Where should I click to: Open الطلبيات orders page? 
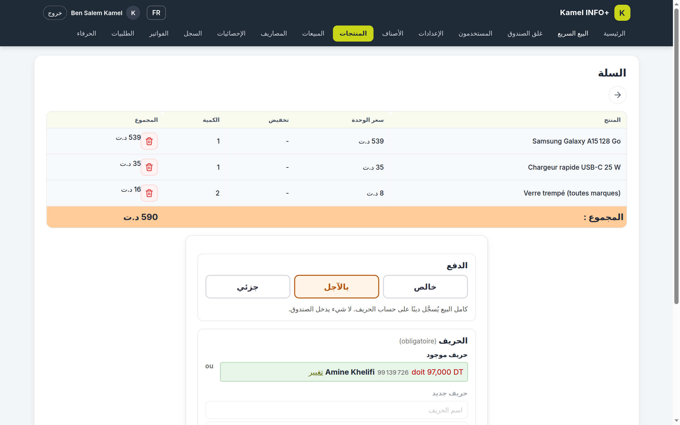(x=123, y=33)
